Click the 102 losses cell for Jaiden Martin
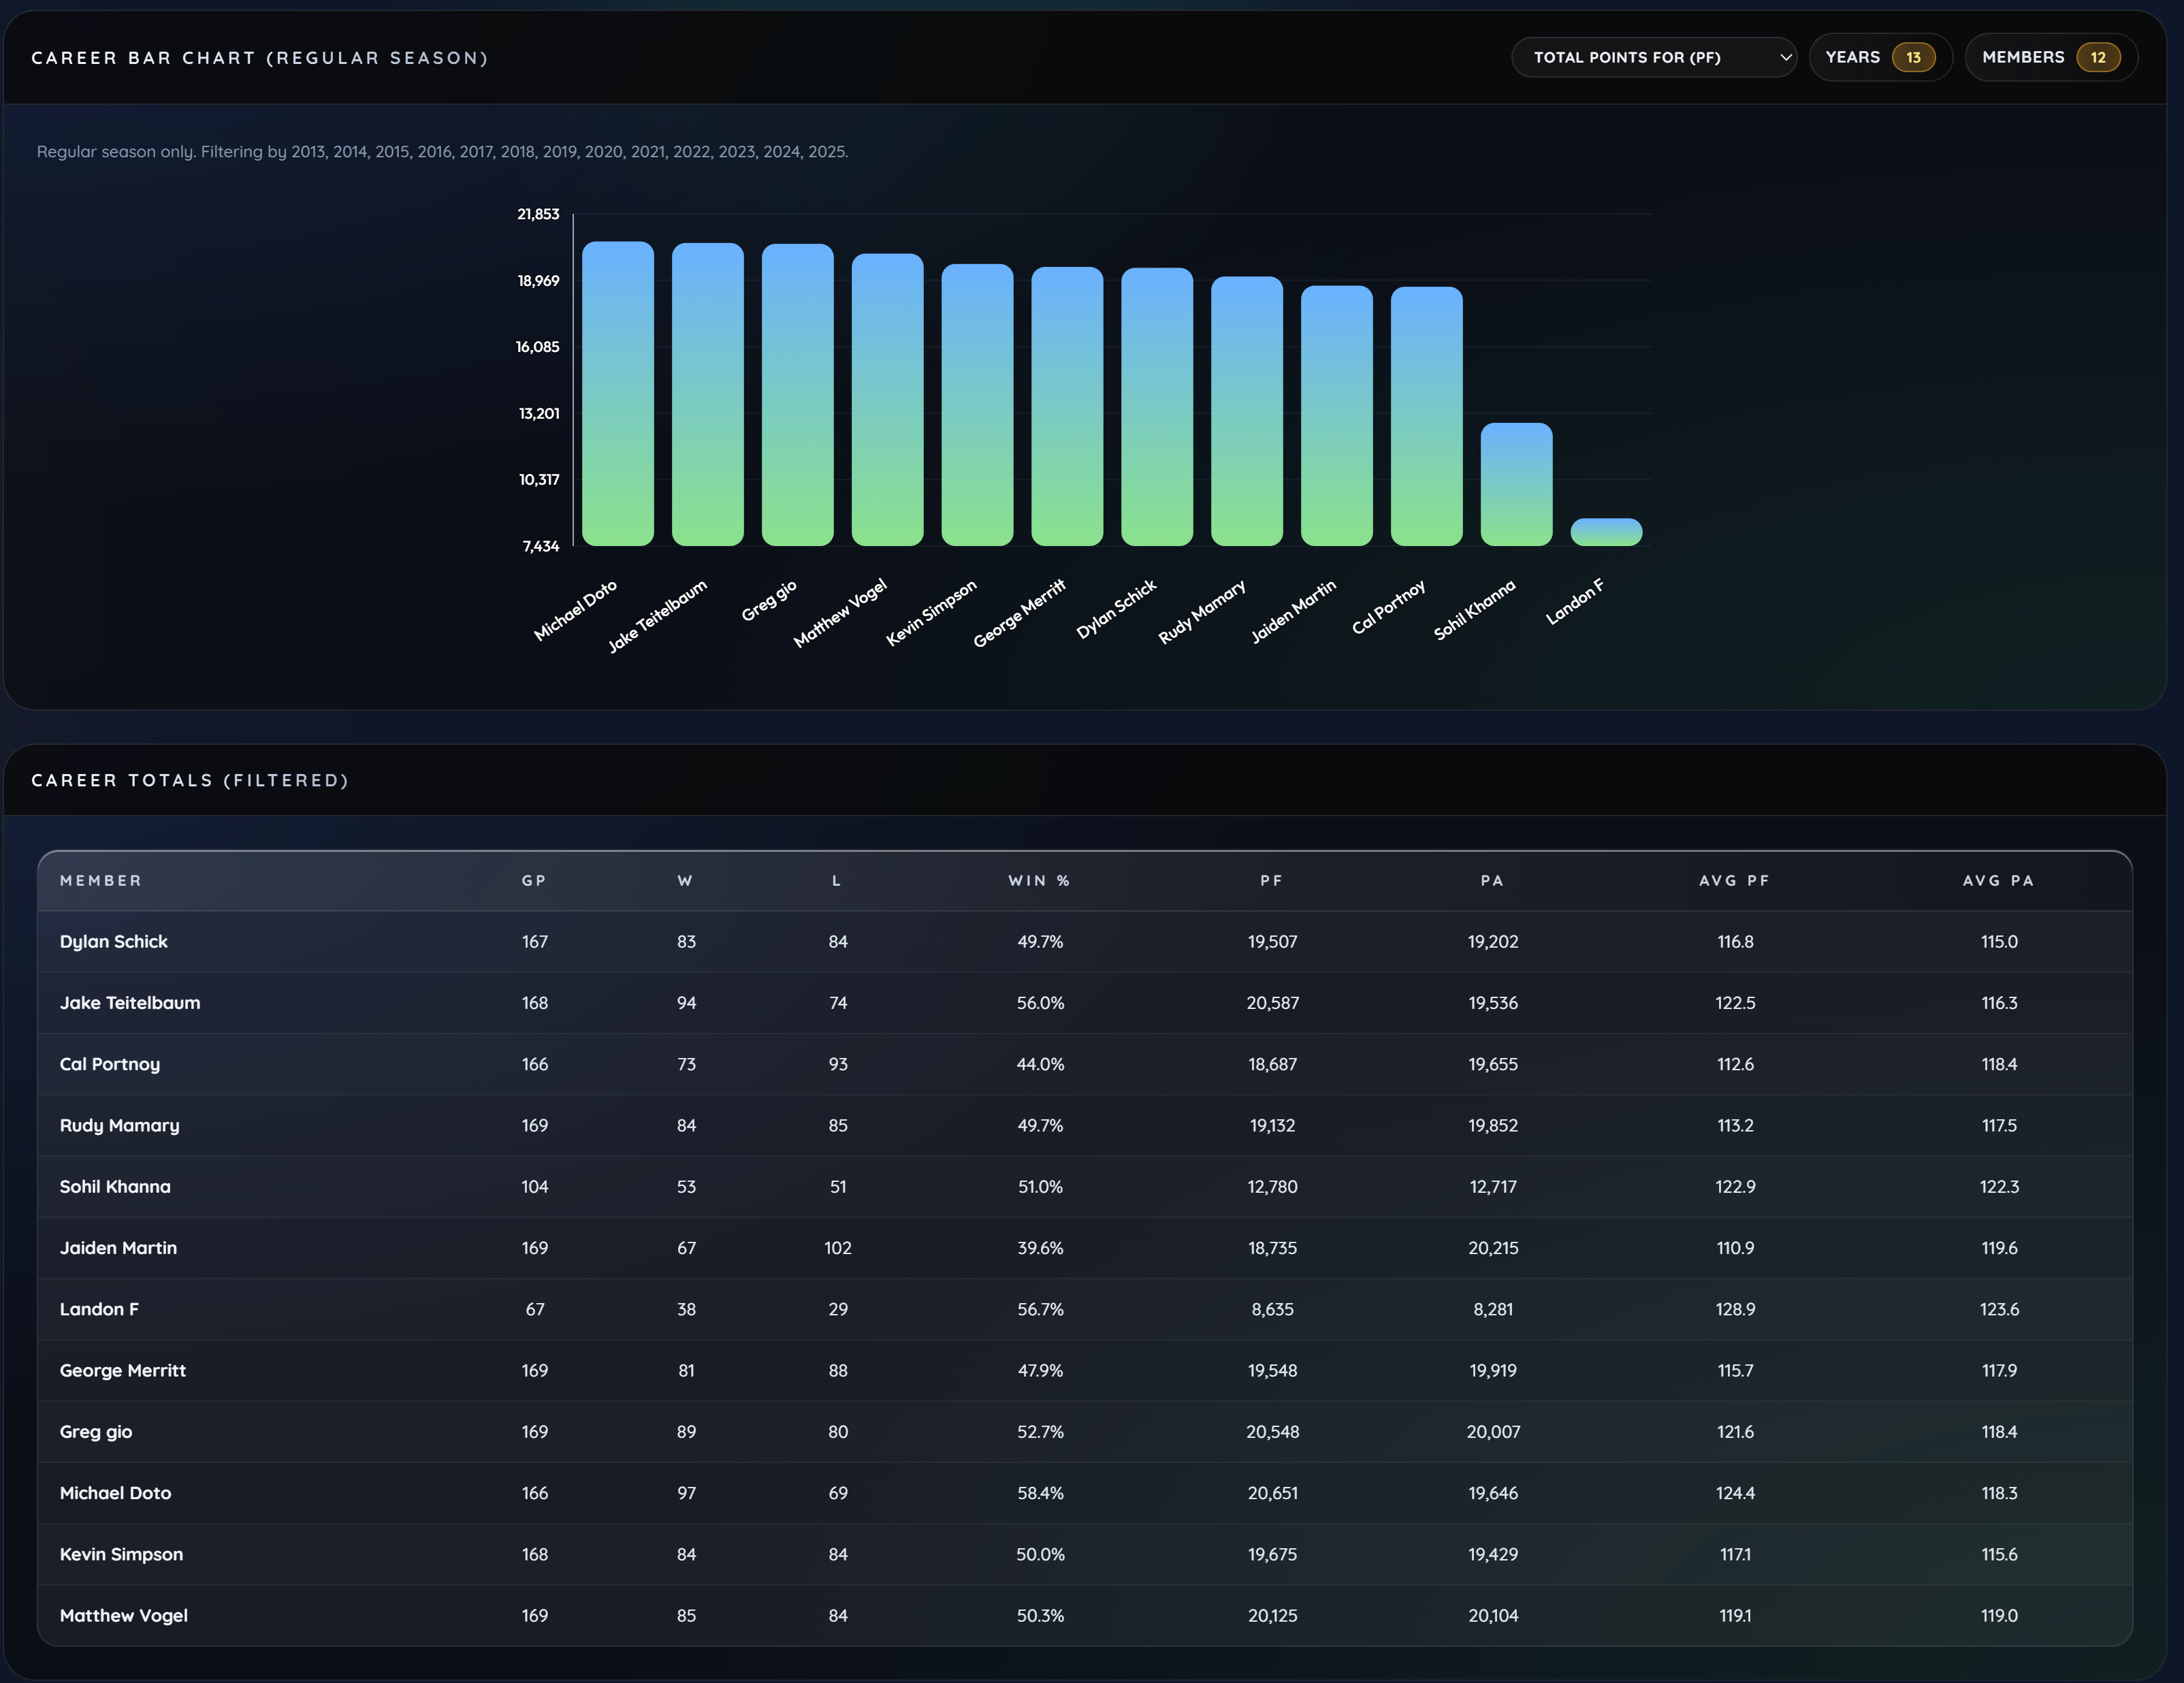This screenshot has height=1683, width=2184. coord(838,1248)
